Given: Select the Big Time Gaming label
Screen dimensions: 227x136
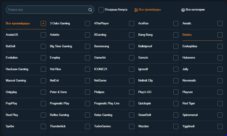Looking at the screenshot, I should click(61, 46).
